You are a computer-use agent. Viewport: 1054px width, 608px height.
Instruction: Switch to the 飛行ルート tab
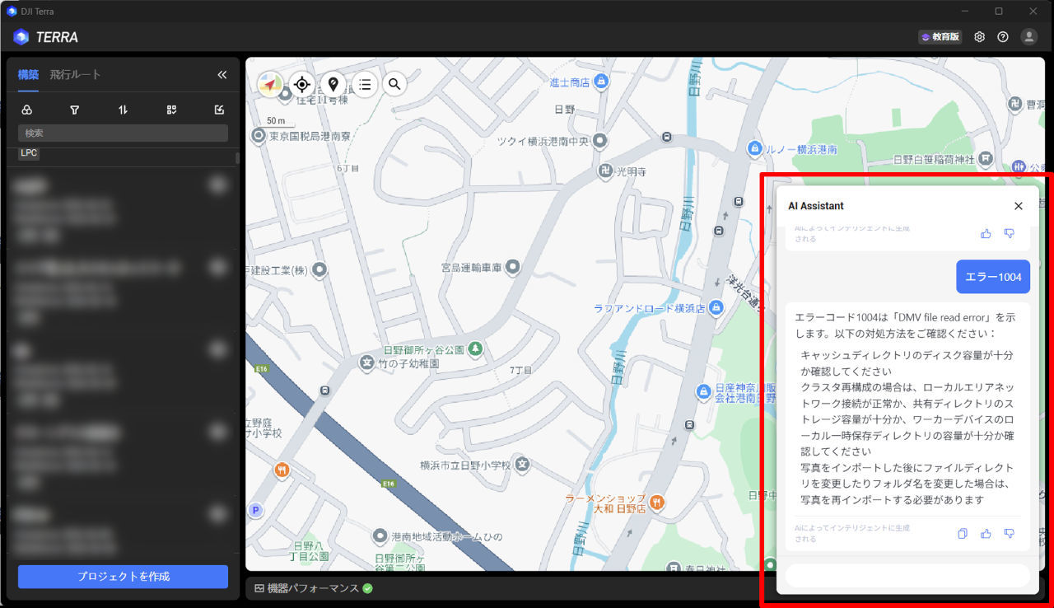[75, 75]
